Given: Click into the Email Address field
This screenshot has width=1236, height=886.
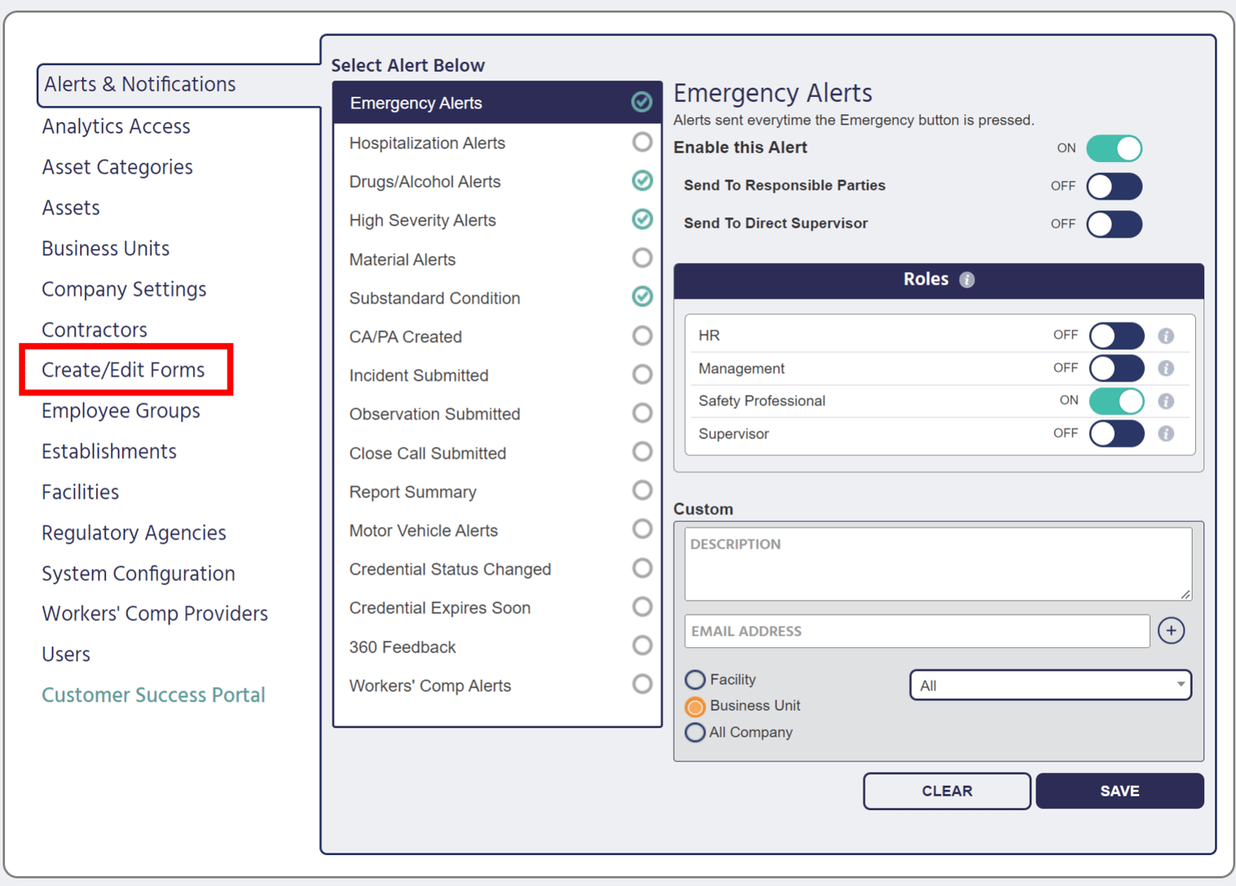Looking at the screenshot, I should click(x=916, y=631).
